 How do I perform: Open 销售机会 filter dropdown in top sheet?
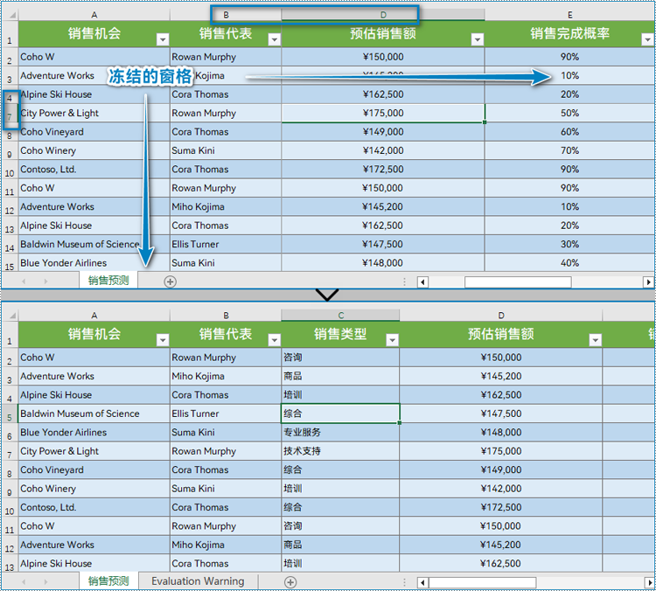[x=163, y=39]
